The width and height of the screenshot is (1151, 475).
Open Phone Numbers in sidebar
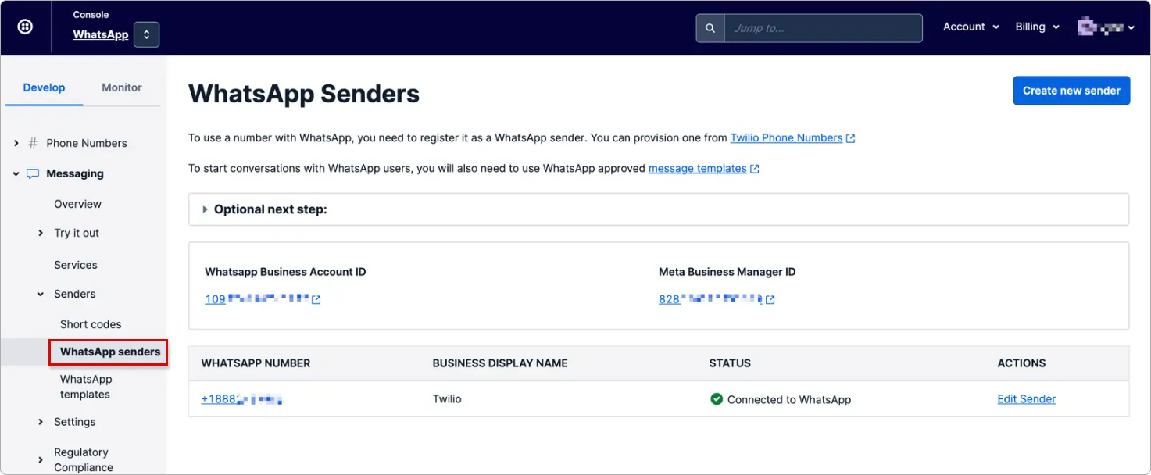[86, 143]
